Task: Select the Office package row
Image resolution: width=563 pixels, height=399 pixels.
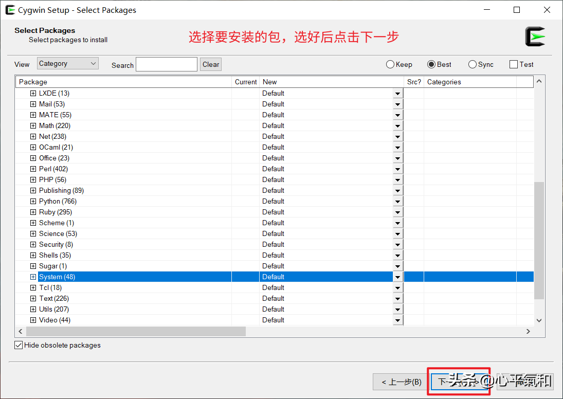Action: (x=53, y=158)
